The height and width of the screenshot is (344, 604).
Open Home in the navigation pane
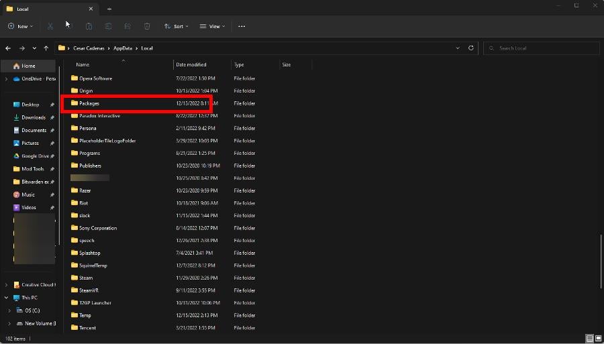[x=28, y=66]
